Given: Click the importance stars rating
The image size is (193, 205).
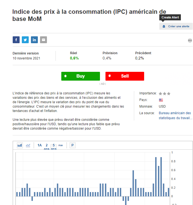Looking at the screenshot, I should [165, 94].
